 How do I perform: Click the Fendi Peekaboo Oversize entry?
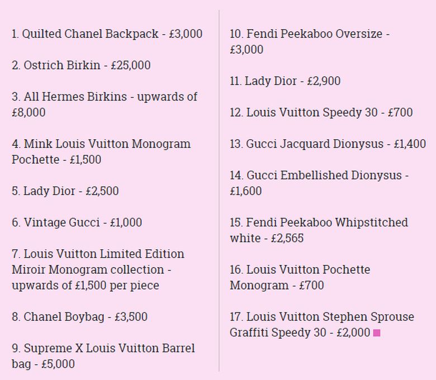click(310, 42)
